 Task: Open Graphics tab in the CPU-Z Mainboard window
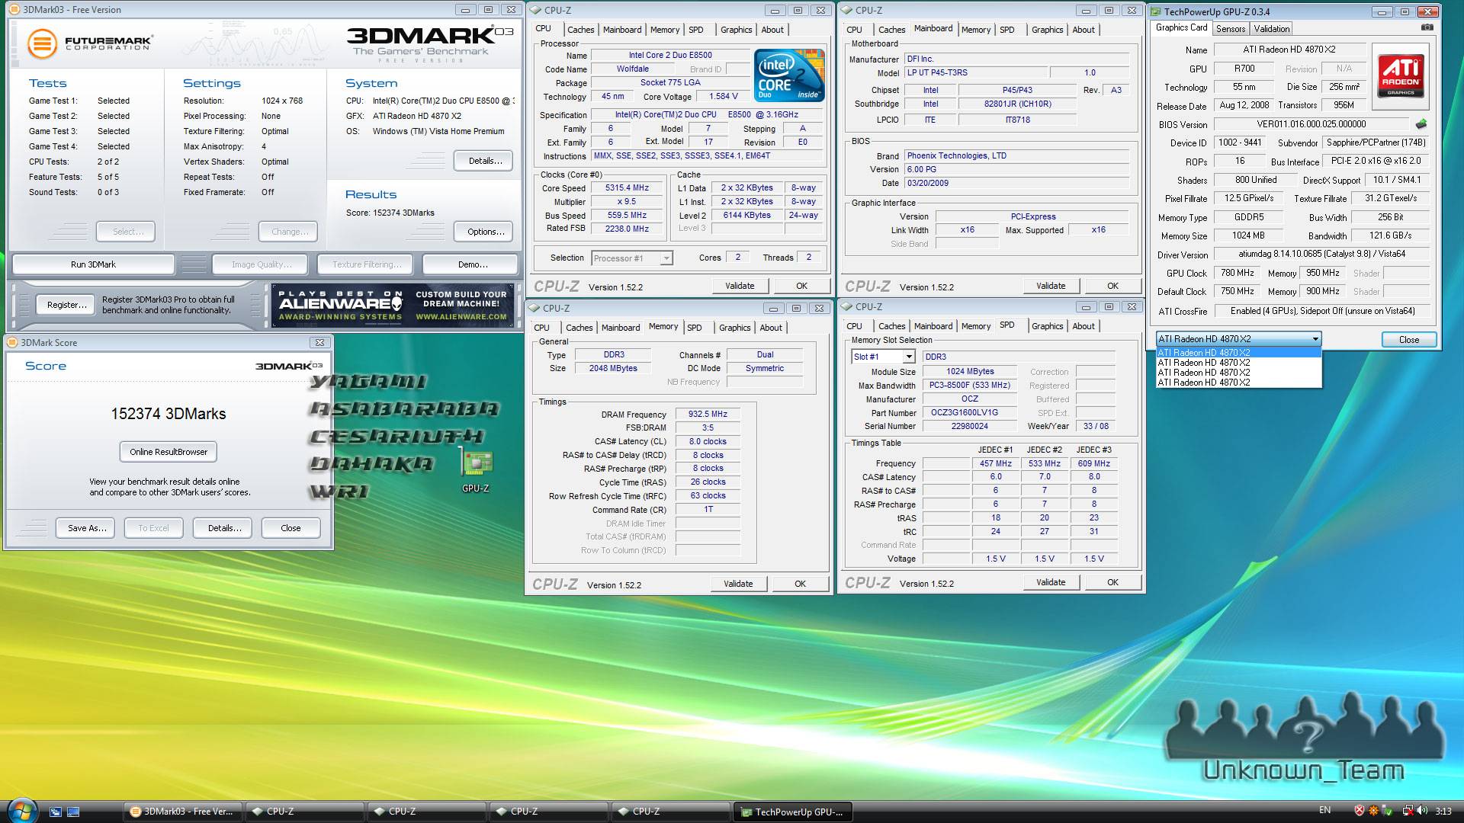(1047, 30)
